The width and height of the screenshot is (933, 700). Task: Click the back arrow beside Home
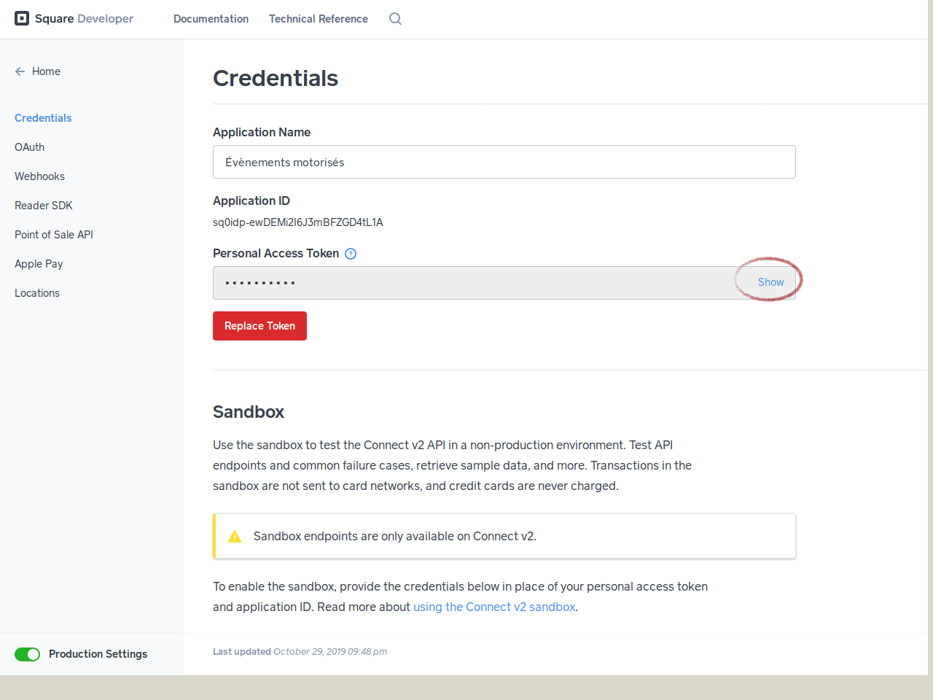[x=20, y=71]
